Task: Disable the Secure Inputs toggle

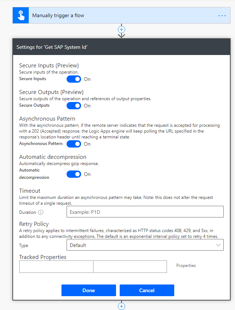Action: tap(74, 79)
